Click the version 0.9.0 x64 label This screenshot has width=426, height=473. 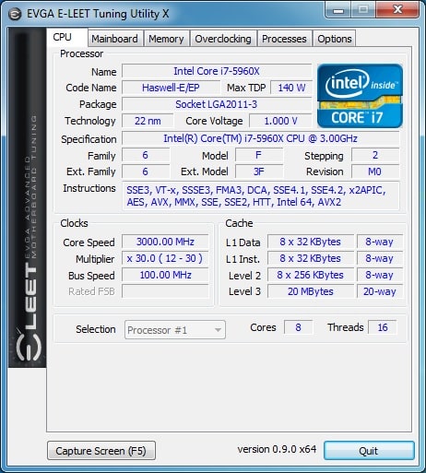click(277, 449)
